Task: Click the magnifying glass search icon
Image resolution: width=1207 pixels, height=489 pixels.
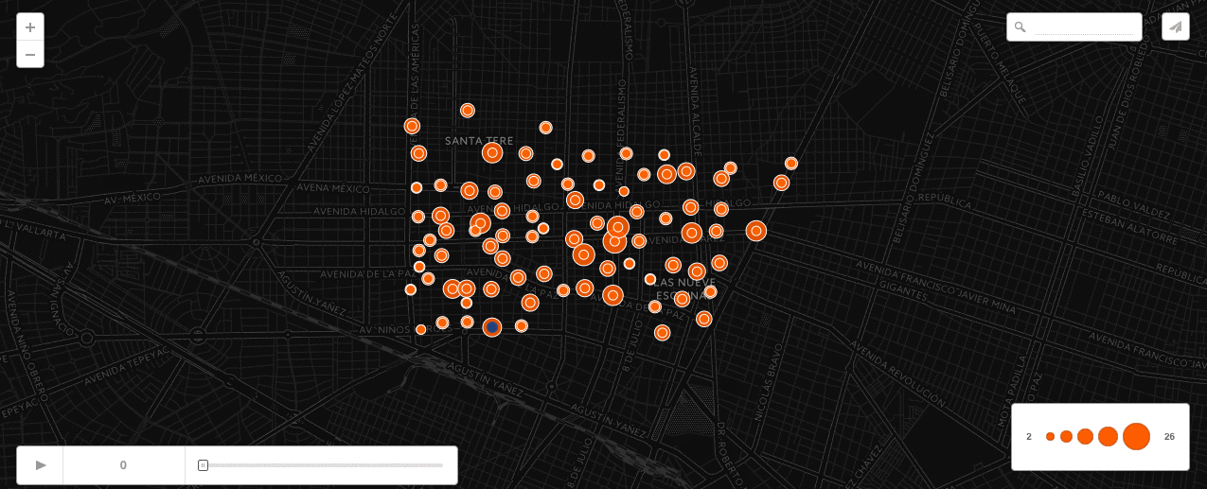Action: (1020, 27)
